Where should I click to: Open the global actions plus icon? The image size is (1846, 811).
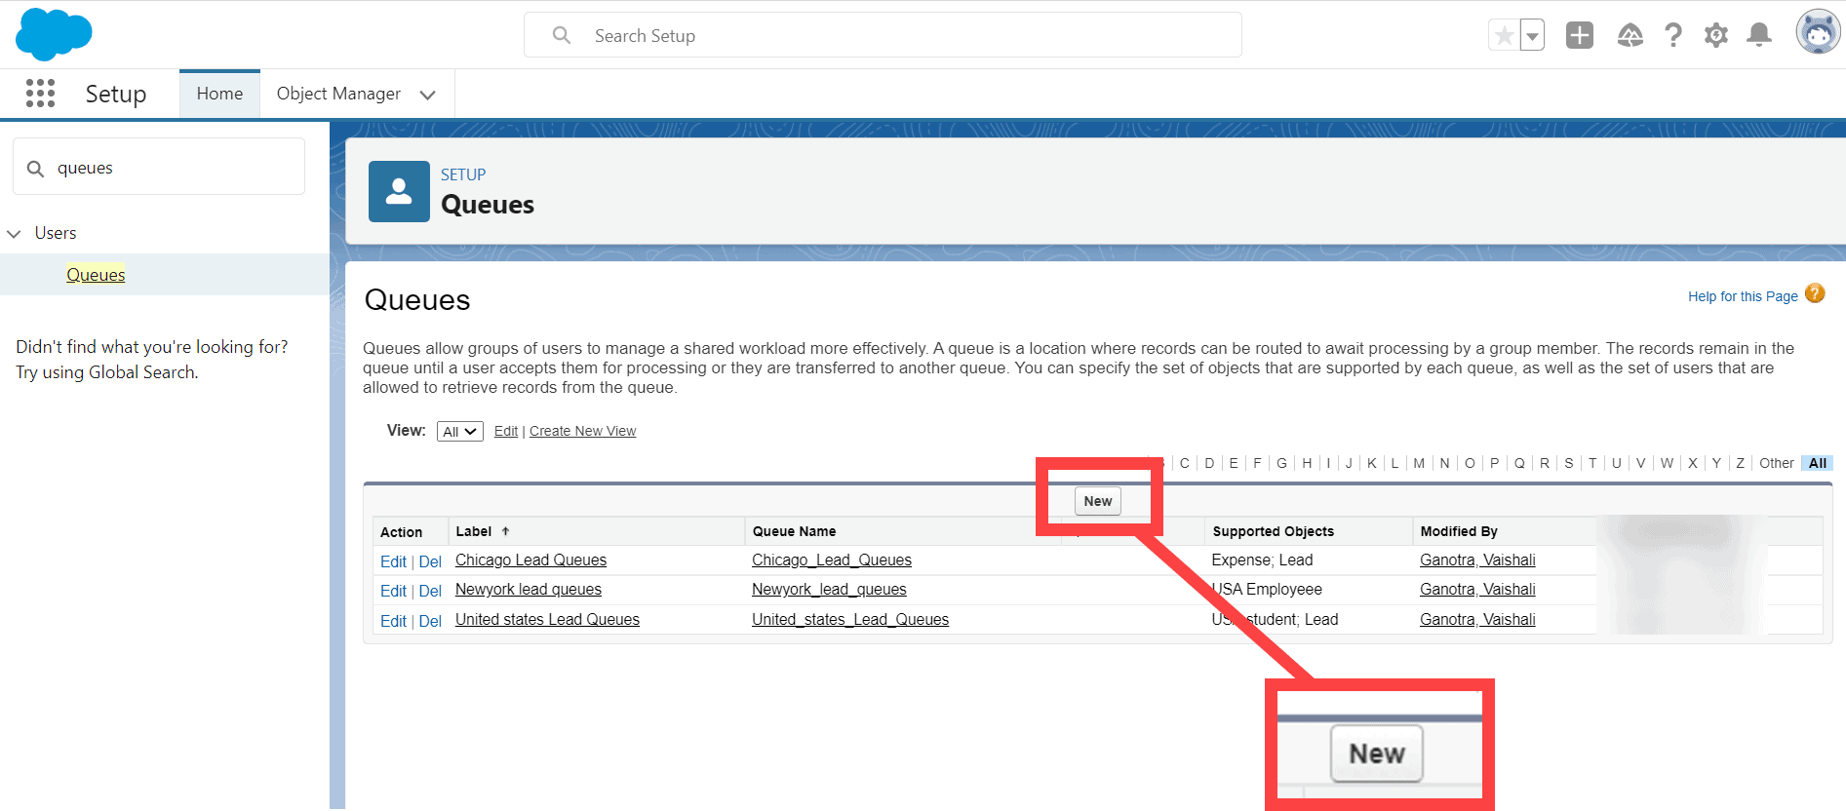pyautogui.click(x=1580, y=35)
